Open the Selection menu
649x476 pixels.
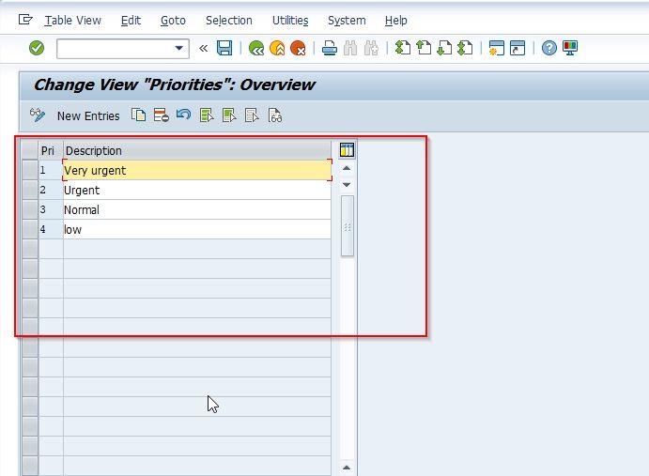(229, 21)
